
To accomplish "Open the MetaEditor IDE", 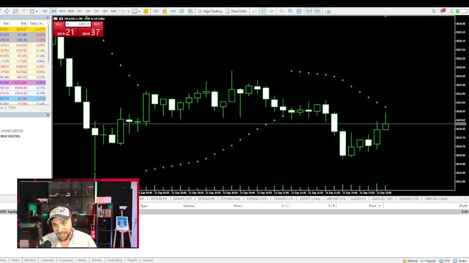I will click(x=156, y=11).
